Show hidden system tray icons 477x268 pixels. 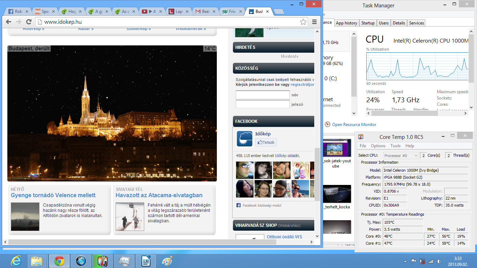[x=405, y=261]
